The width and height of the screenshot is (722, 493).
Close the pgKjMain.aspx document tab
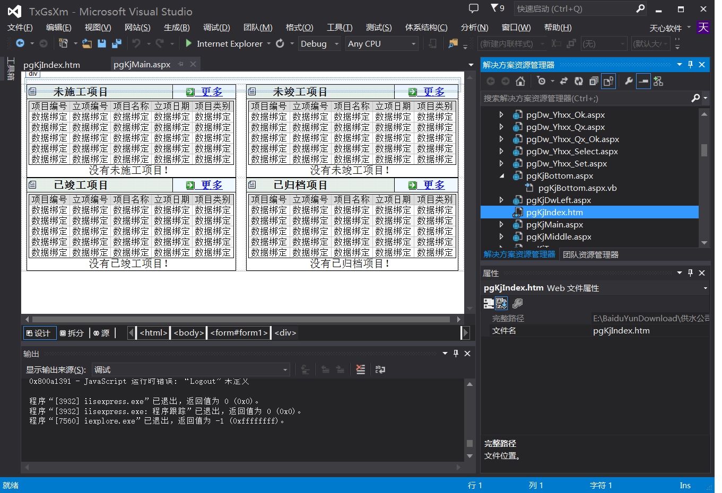pyautogui.click(x=193, y=64)
